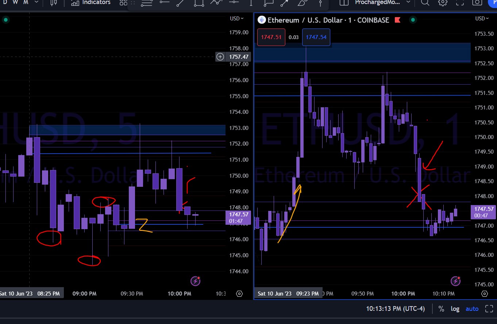Toggle percent scale option
Screen dimensions: 497x324
pos(441,309)
